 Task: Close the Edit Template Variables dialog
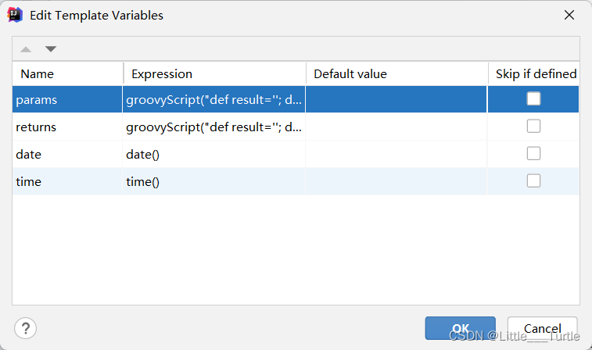tap(569, 15)
